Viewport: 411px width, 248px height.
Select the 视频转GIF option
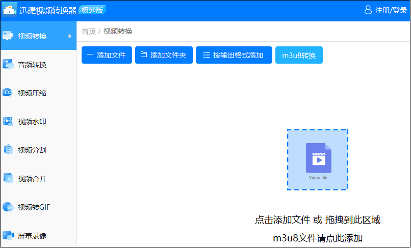39,207
